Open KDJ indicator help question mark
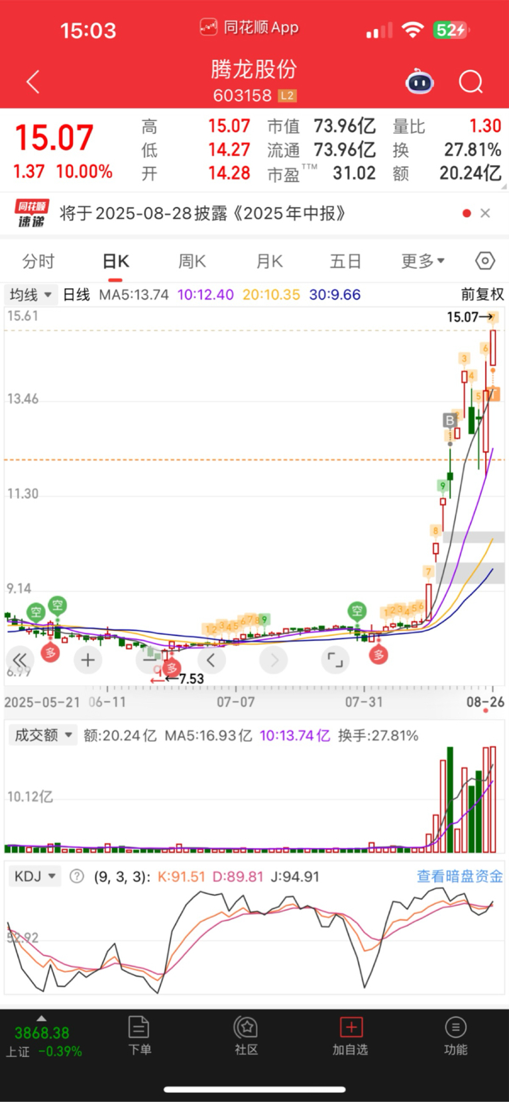The width and height of the screenshot is (509, 1102). tap(77, 876)
